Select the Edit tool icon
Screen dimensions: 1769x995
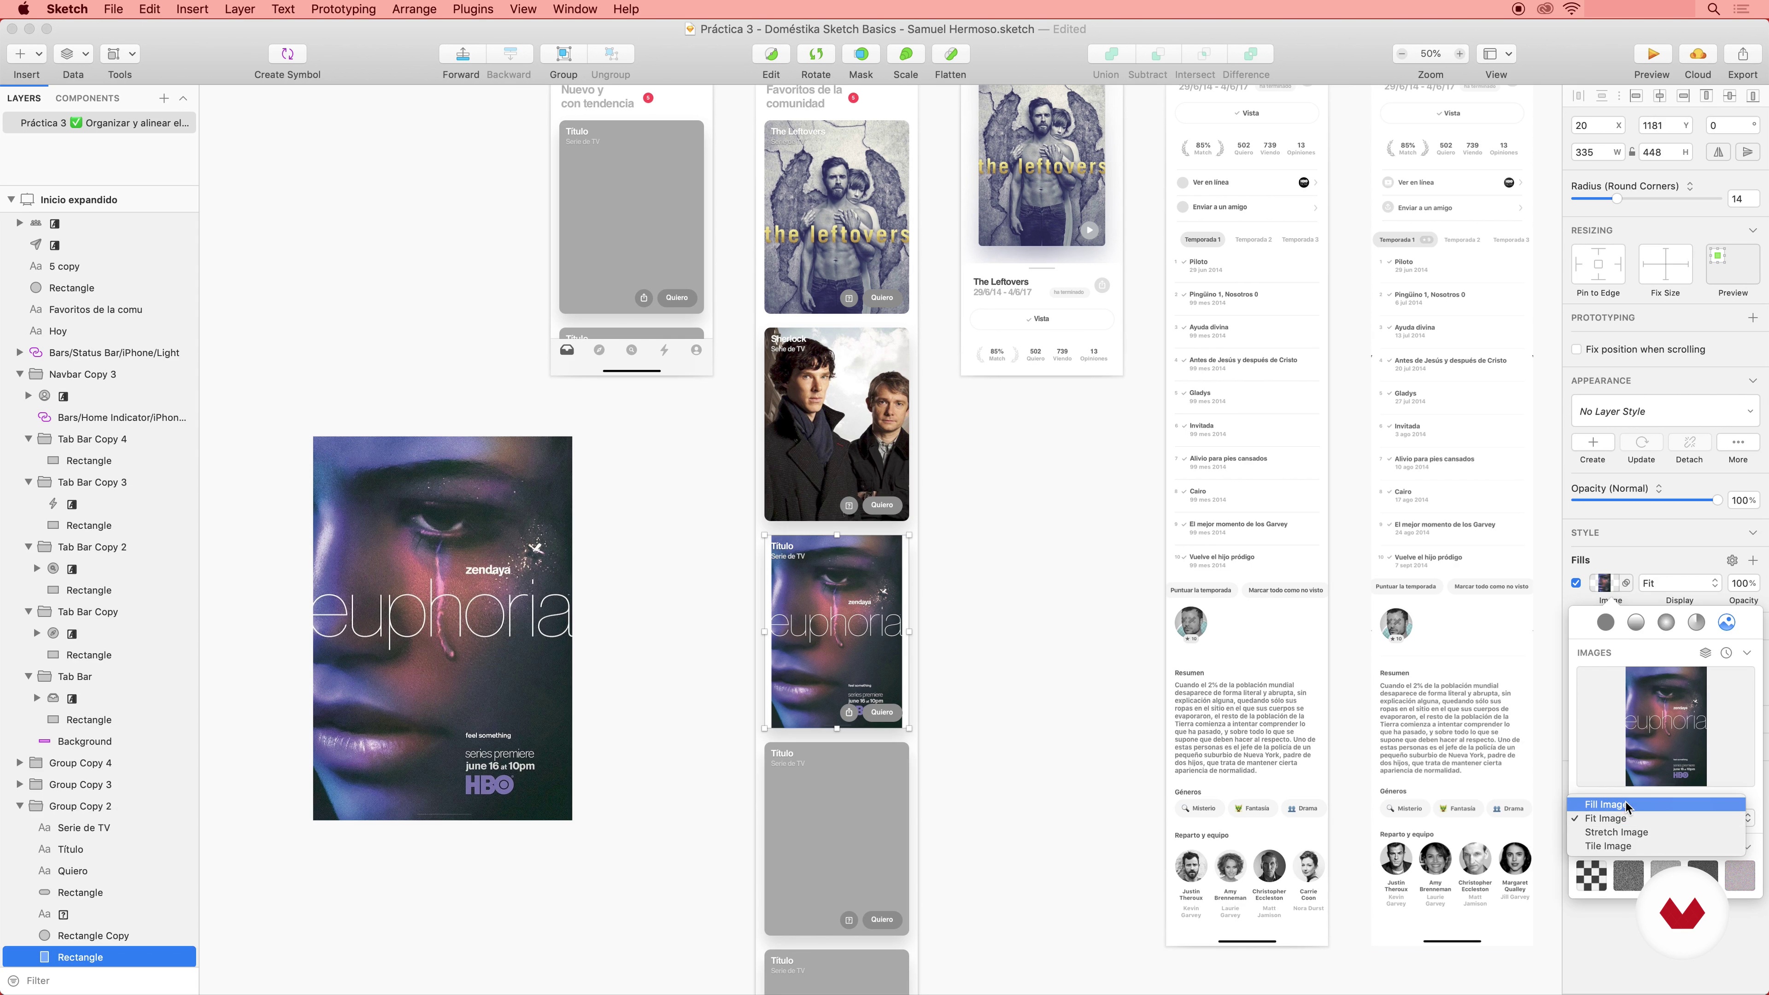coord(771,53)
